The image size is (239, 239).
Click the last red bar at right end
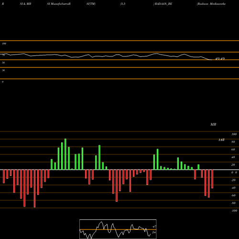212,179
